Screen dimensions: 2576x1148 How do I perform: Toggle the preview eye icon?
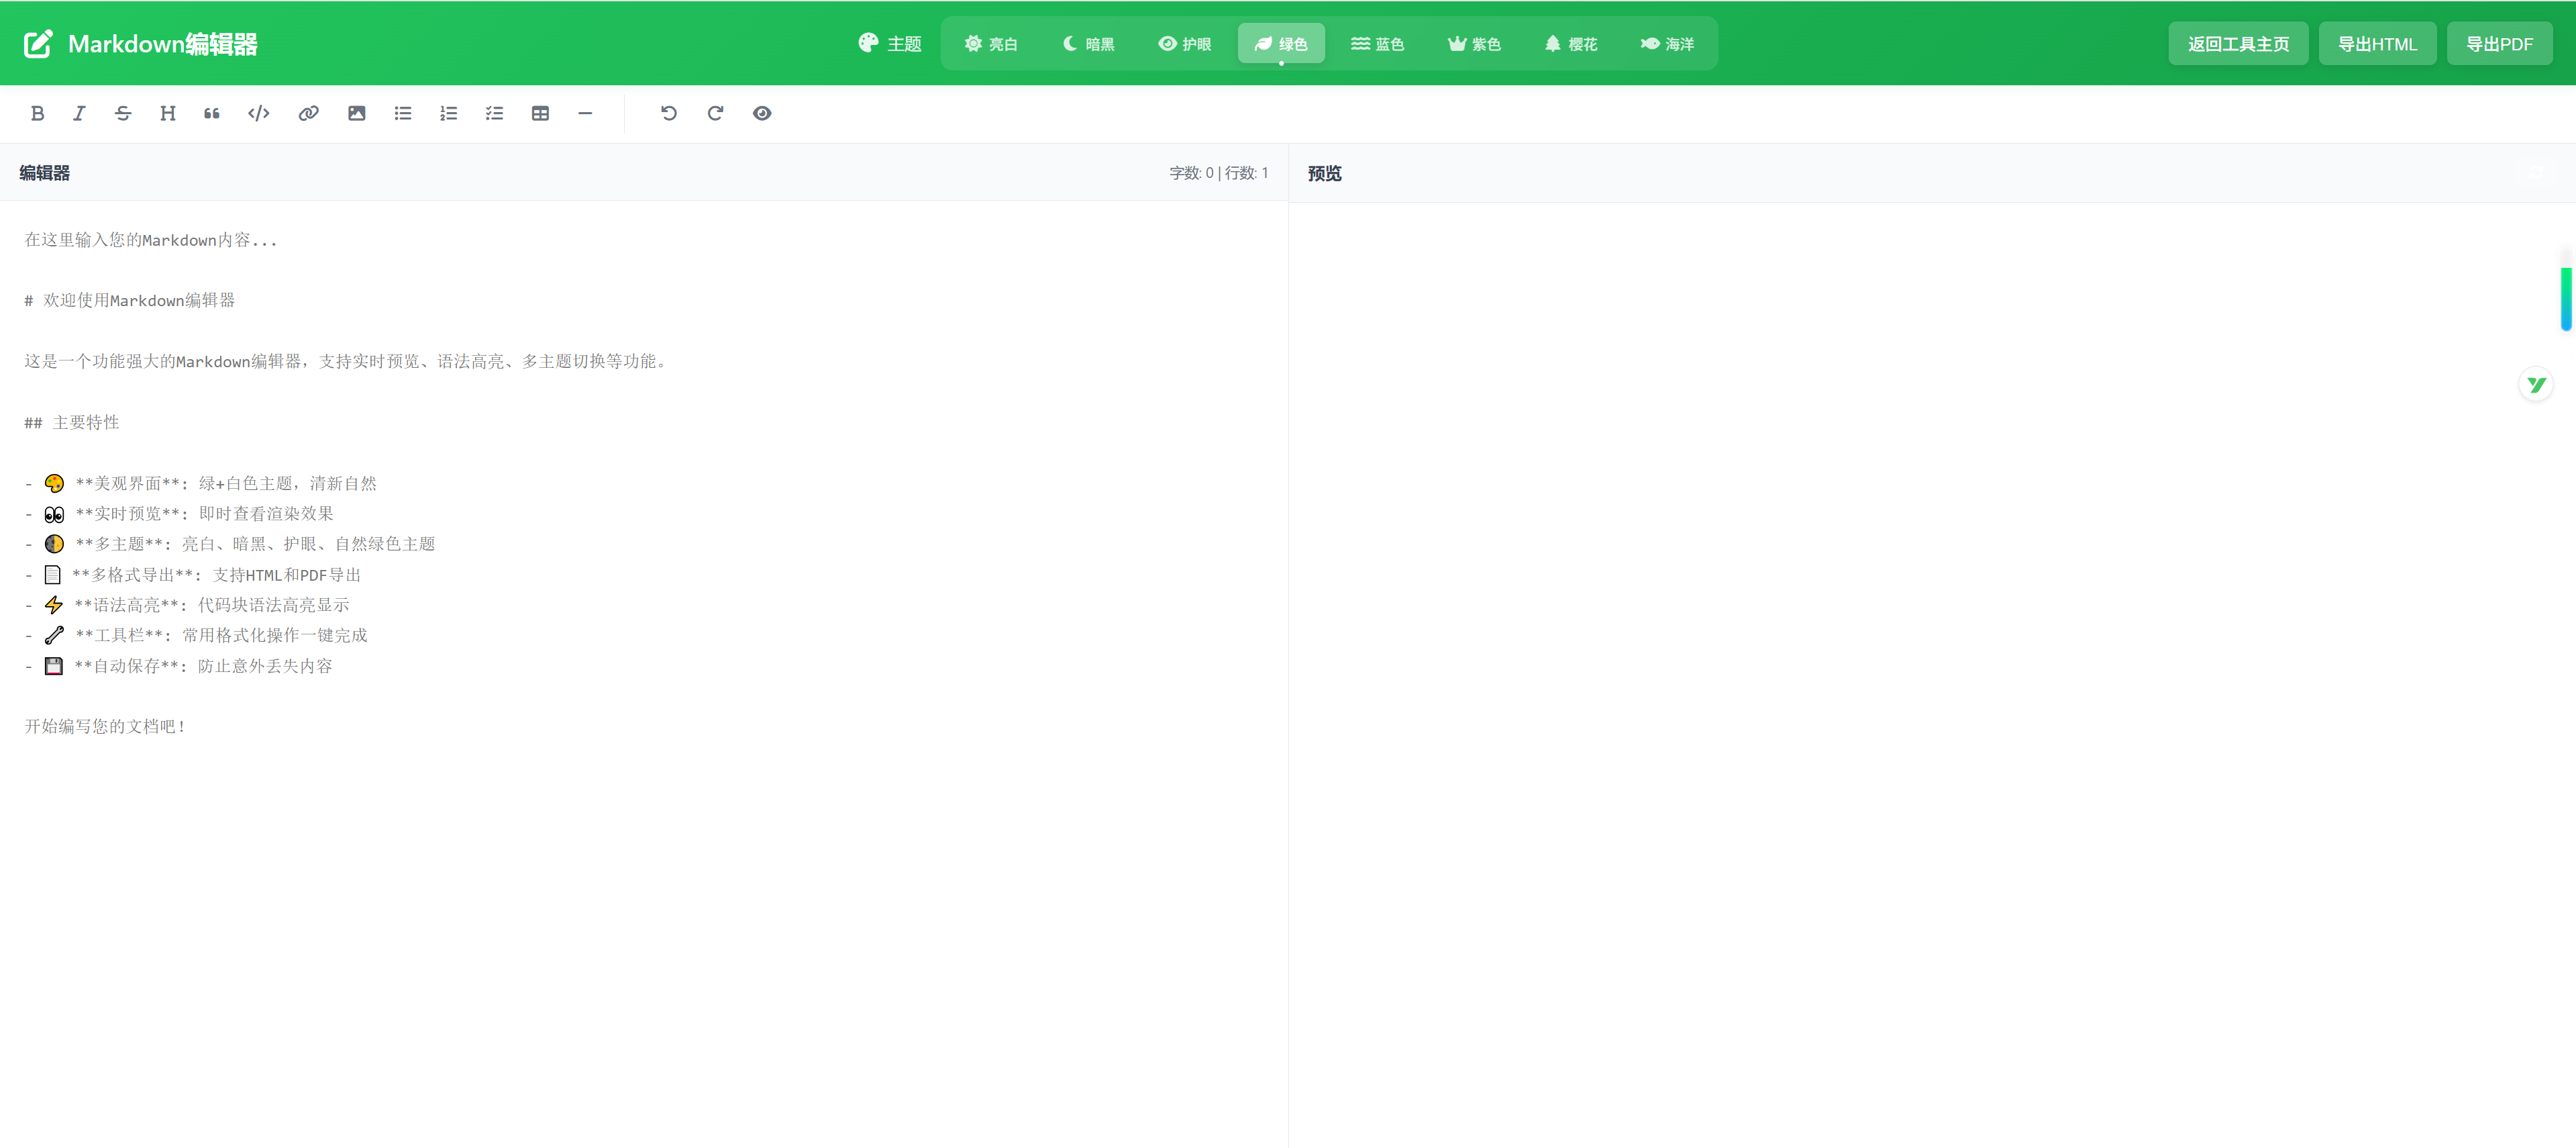[762, 113]
